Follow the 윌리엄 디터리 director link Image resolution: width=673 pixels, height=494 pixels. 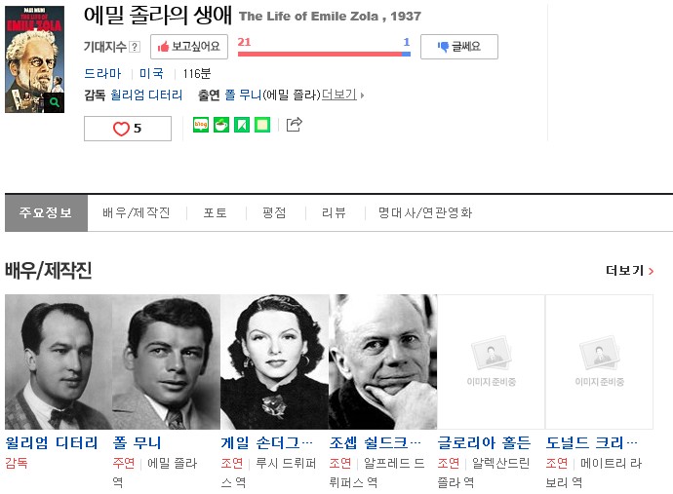tap(146, 95)
